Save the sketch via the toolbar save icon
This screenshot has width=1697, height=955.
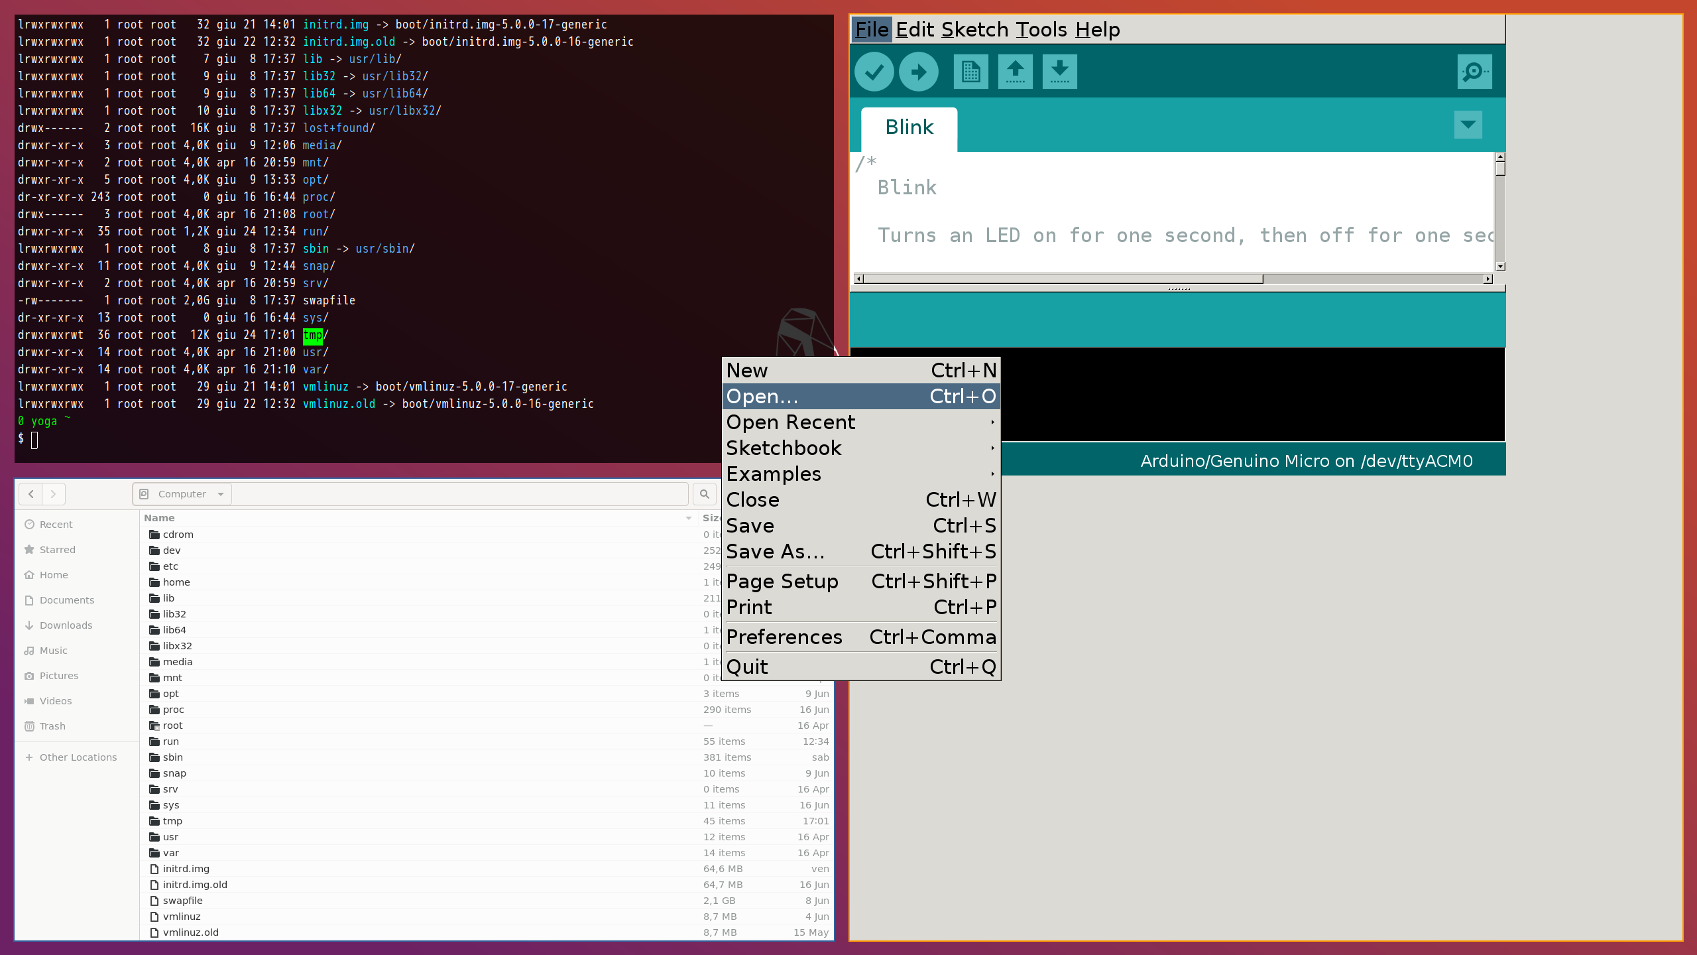(1059, 71)
